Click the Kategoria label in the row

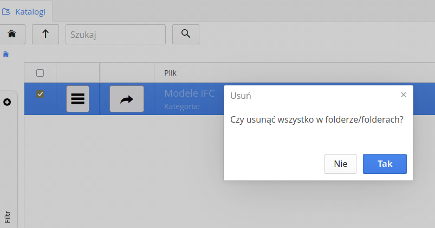click(182, 106)
